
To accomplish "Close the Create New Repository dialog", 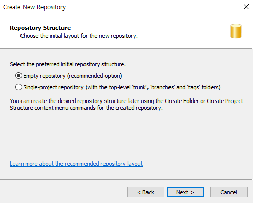I will [246, 7].
